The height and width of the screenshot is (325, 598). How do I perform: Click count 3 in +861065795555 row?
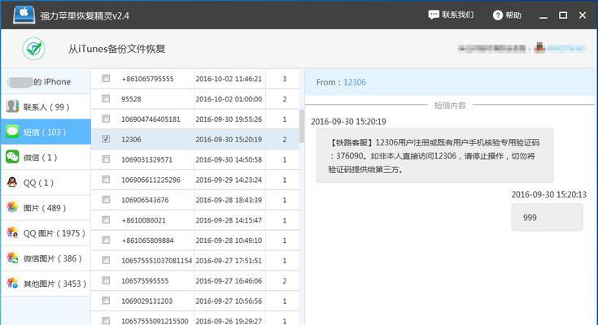[285, 79]
